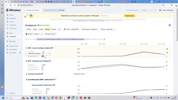Select the Сегодня period
Viewport: 178px width, 100px height.
coord(29,29)
